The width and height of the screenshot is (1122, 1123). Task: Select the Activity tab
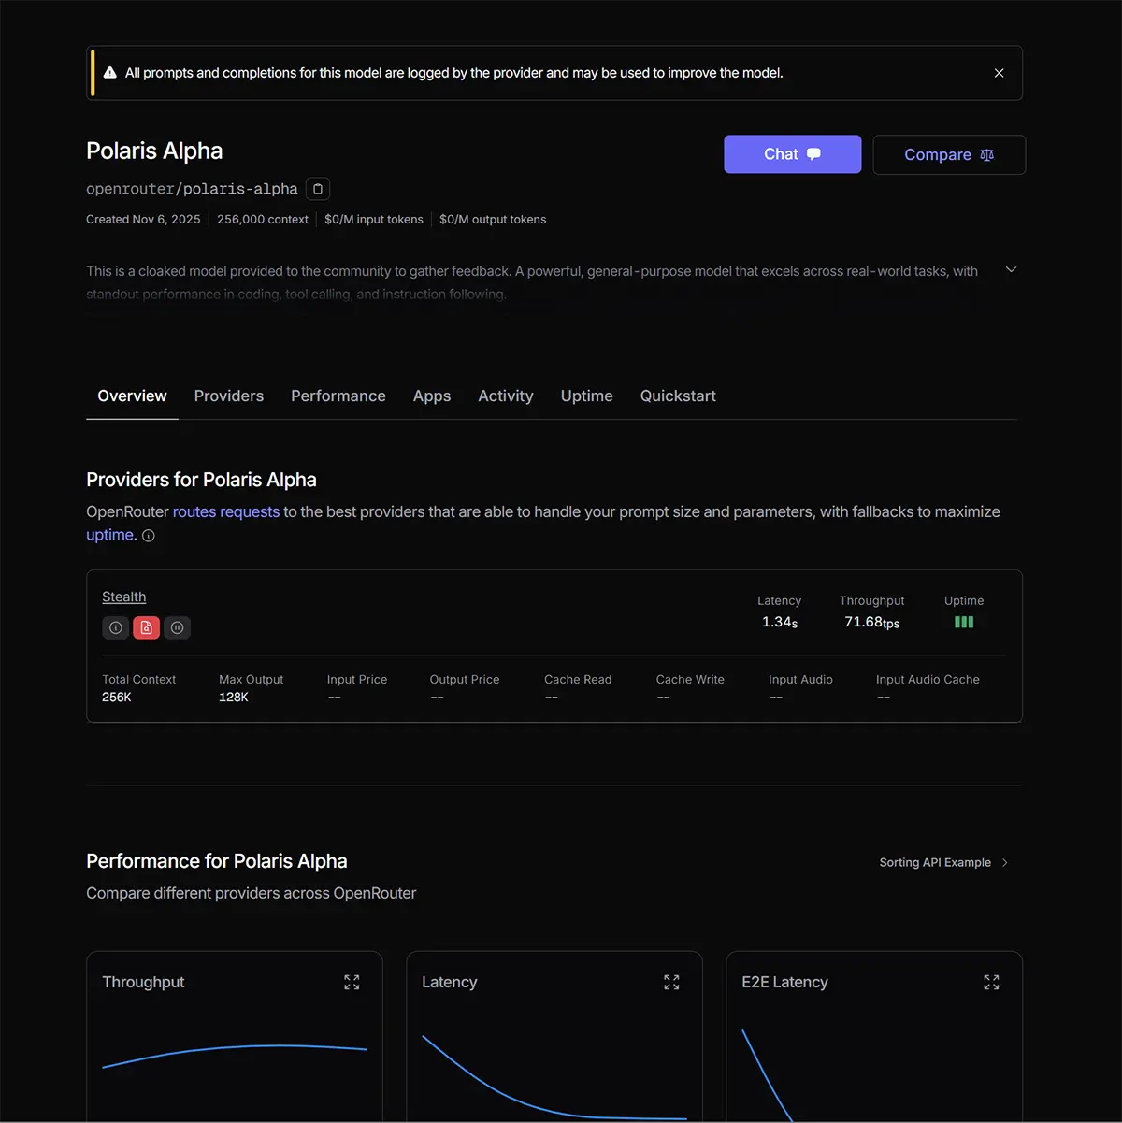point(506,396)
